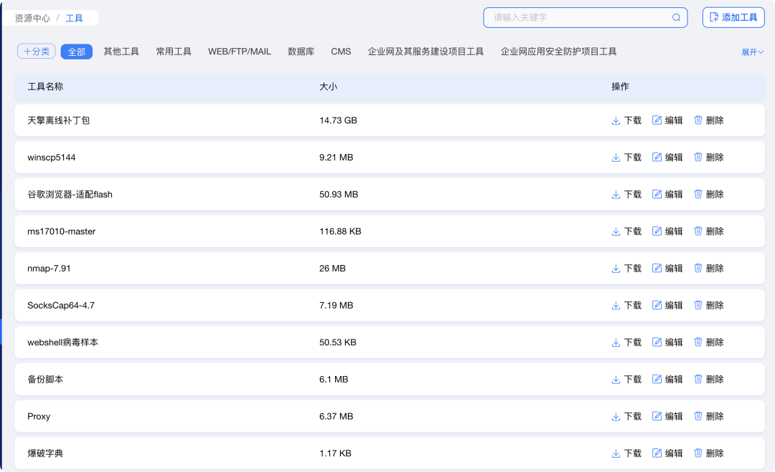Select the Proxy tool name
Viewport: 775px width, 472px height.
[x=39, y=416]
